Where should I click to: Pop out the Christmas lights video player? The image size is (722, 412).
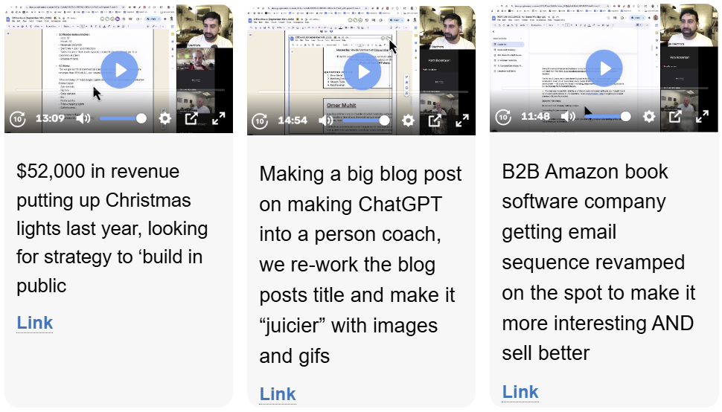191,118
